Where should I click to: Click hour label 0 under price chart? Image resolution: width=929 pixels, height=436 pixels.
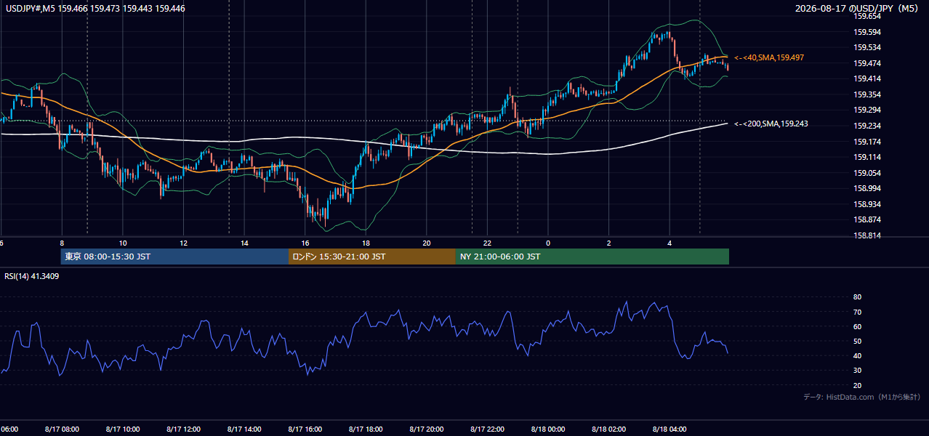pos(548,243)
